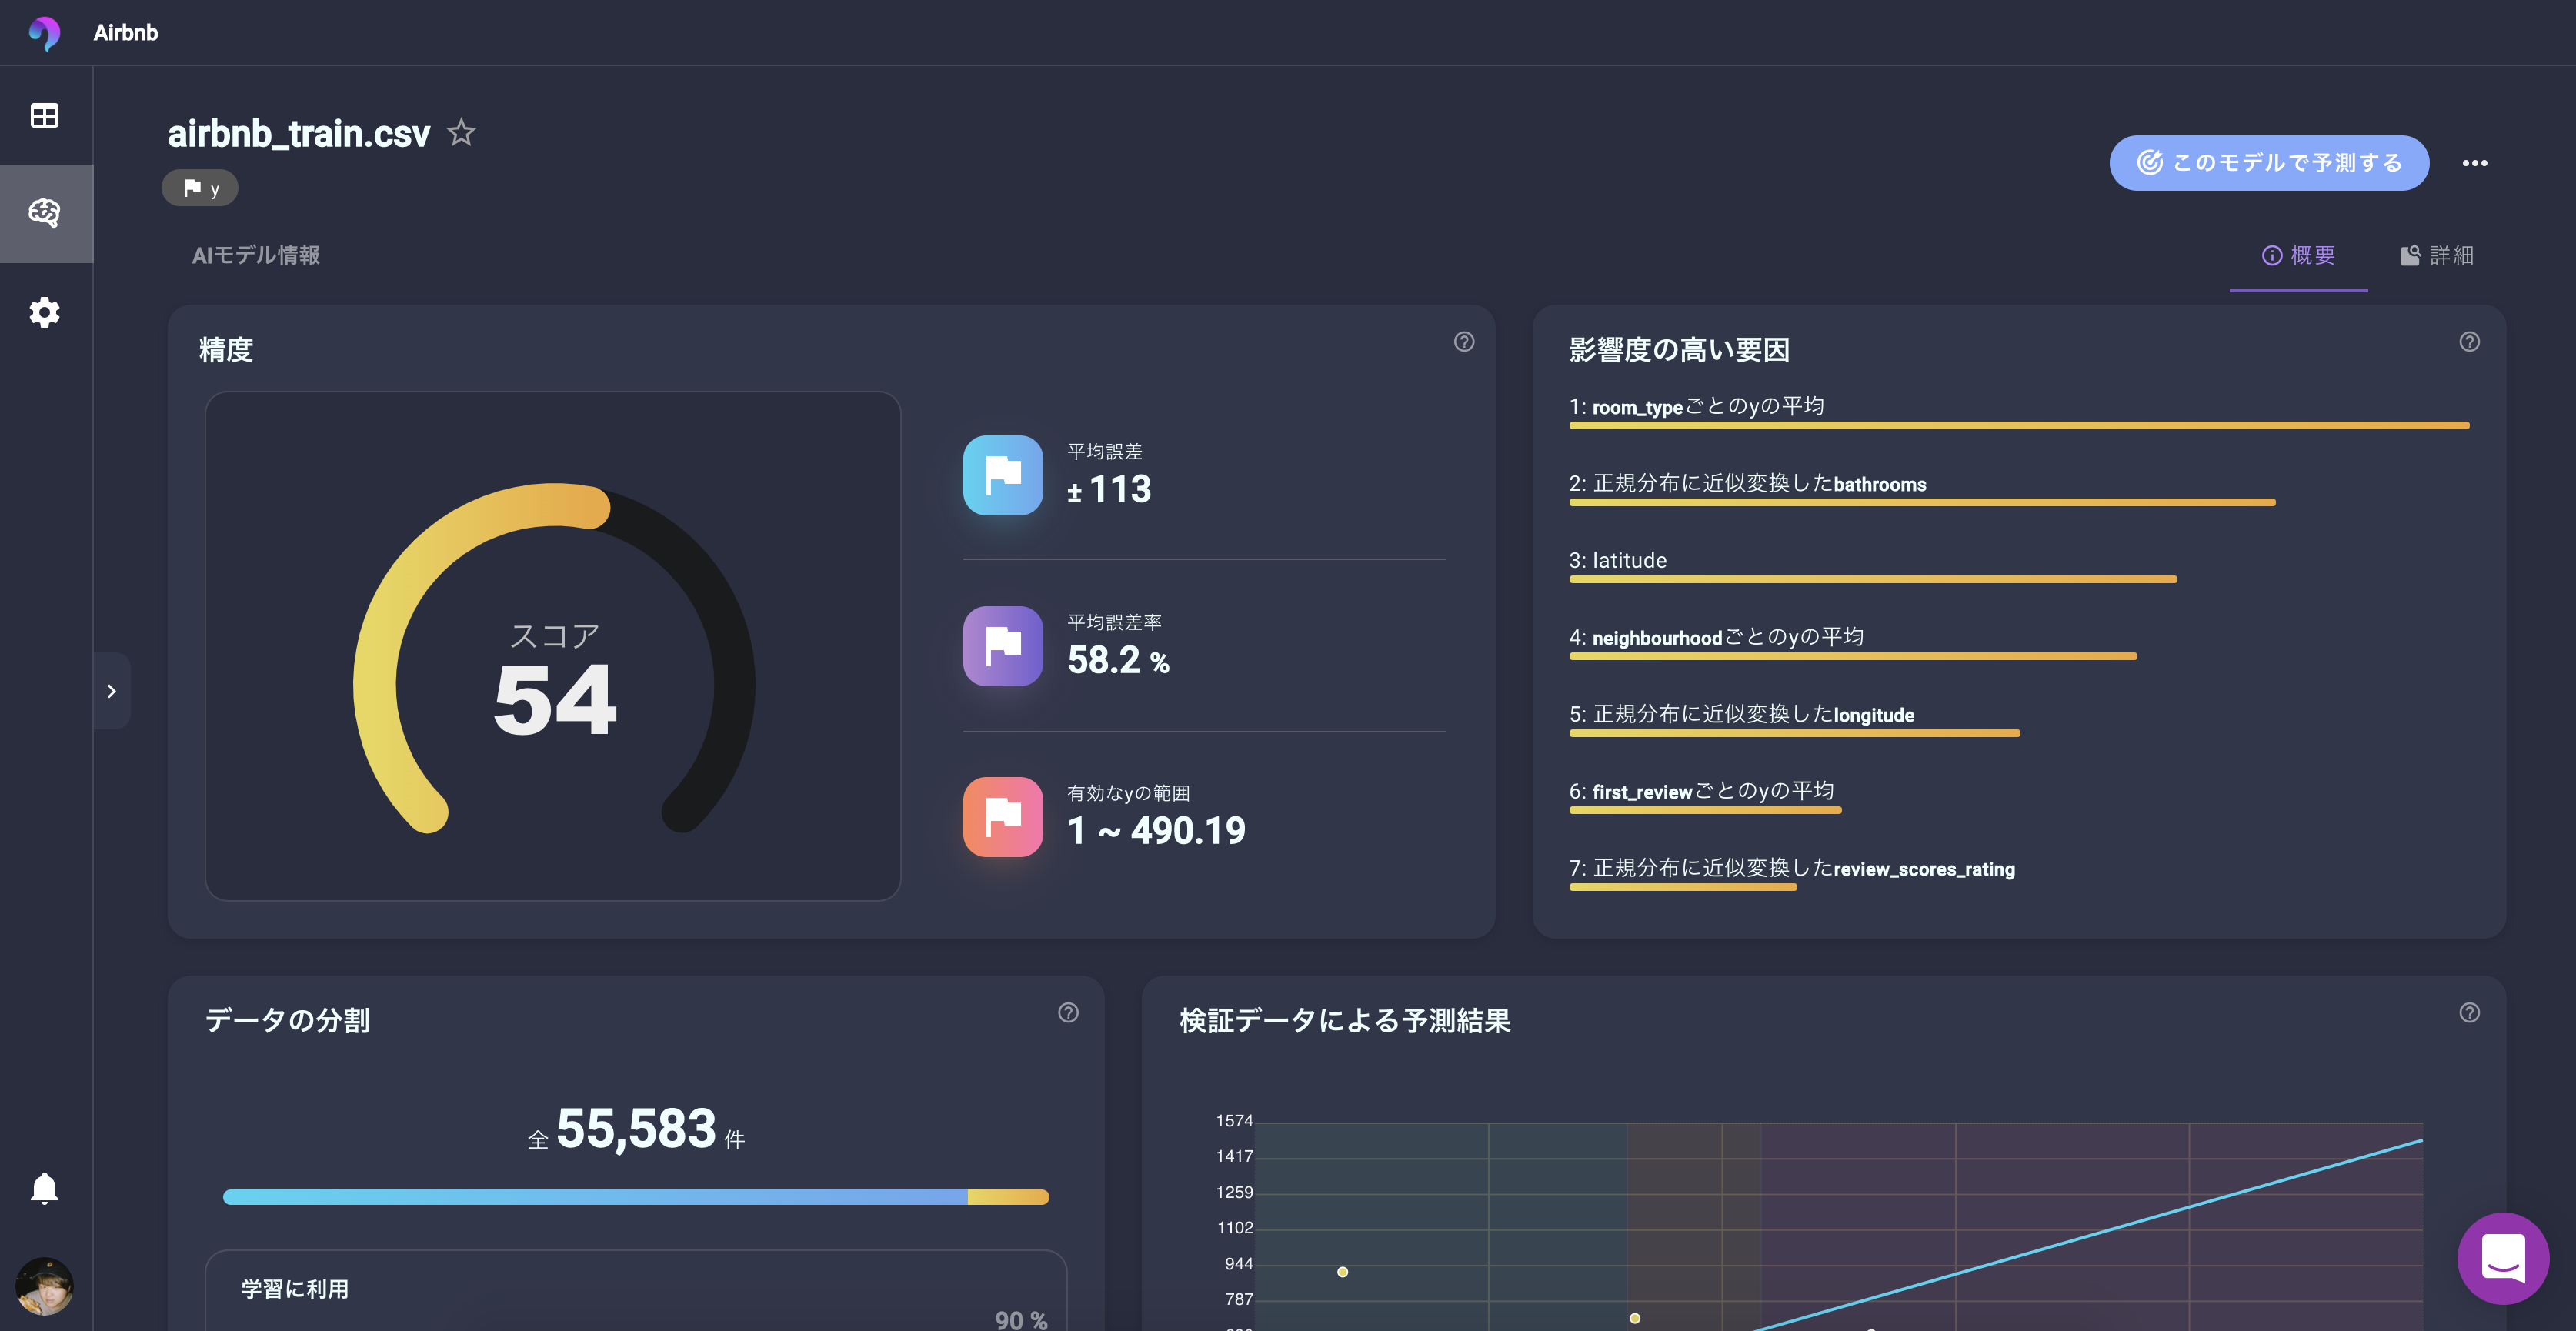Click the red 有効なyの範囲 flag icon
The height and width of the screenshot is (1331, 2576).
pyautogui.click(x=1003, y=817)
